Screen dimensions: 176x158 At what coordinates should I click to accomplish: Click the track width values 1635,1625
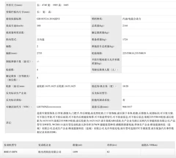coord(56,86)
